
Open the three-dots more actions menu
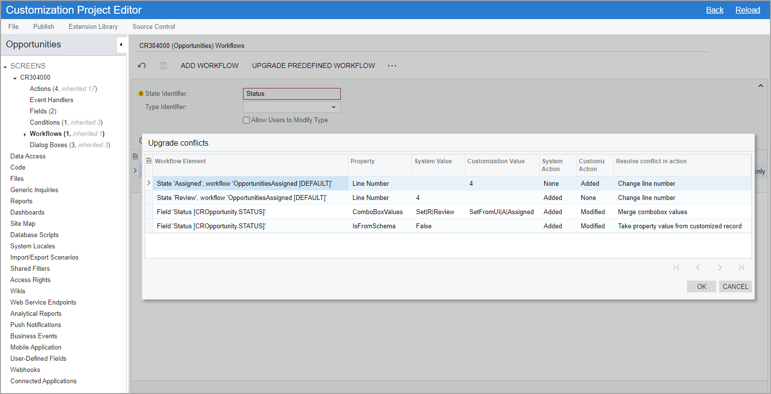coord(392,66)
